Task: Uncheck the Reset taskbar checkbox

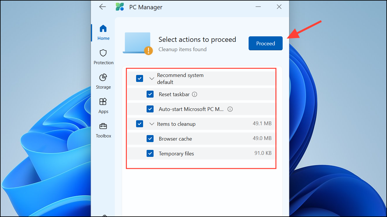Action: pyautogui.click(x=150, y=94)
